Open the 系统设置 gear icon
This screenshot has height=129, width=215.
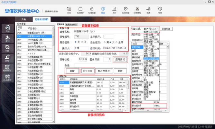click(x=126, y=10)
